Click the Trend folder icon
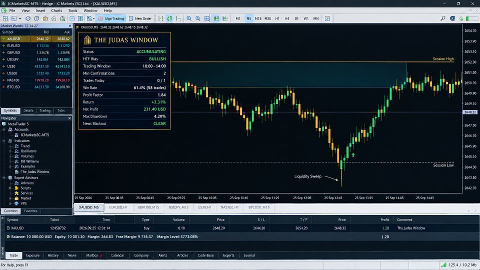This screenshot has width=480, height=270. pyautogui.click(x=16, y=146)
